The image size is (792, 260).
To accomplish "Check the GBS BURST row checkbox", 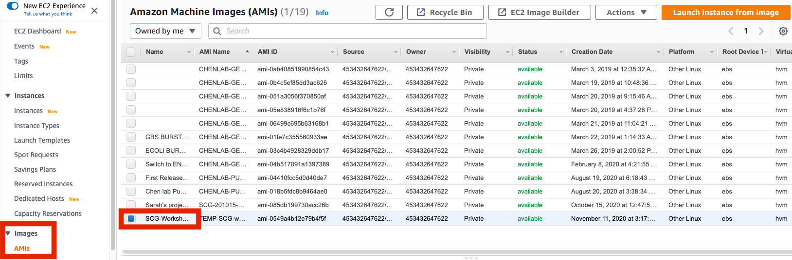I will tap(131, 137).
